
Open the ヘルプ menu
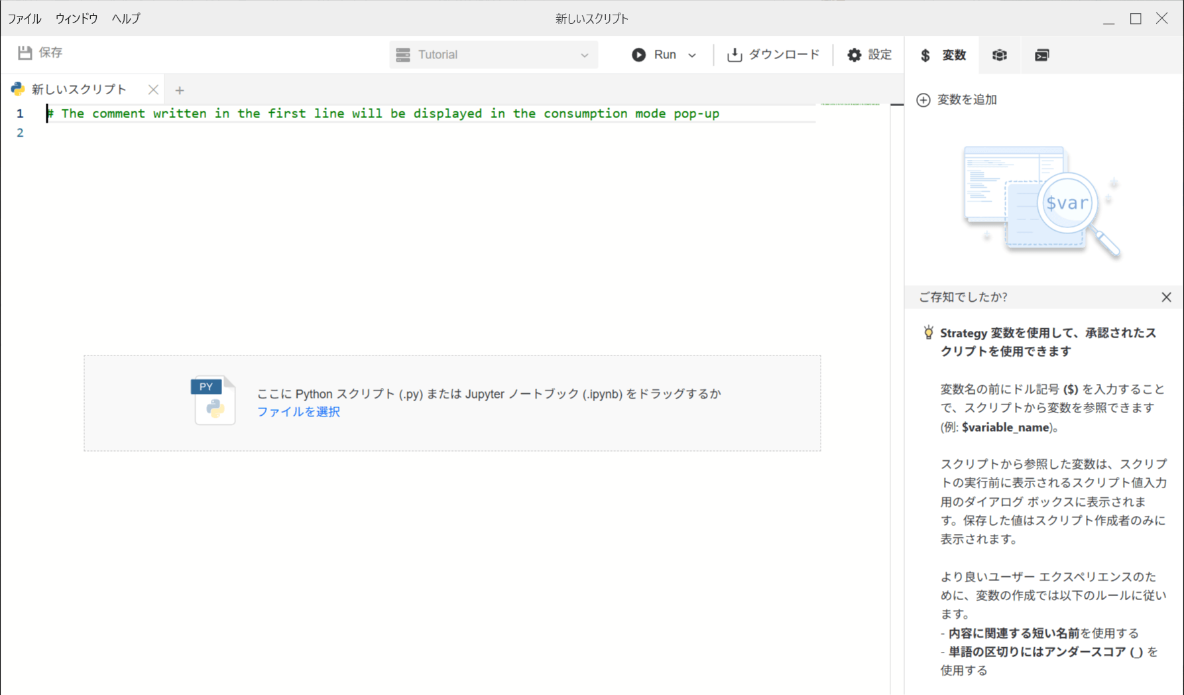point(125,19)
